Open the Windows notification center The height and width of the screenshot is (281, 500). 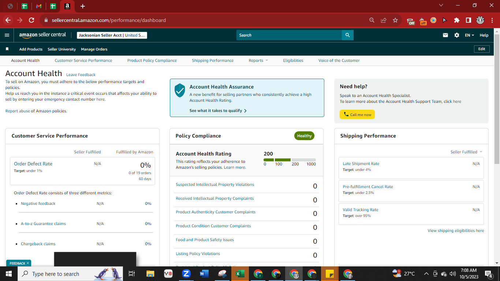coord(488,274)
